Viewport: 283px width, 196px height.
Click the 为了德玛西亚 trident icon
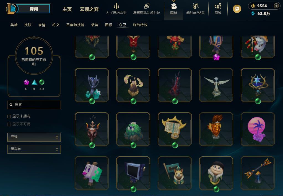click(x=116, y=6)
